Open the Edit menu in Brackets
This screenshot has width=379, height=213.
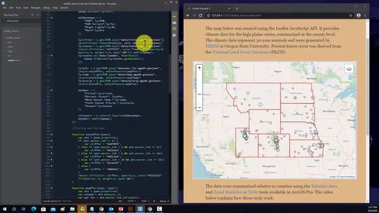(11, 8)
